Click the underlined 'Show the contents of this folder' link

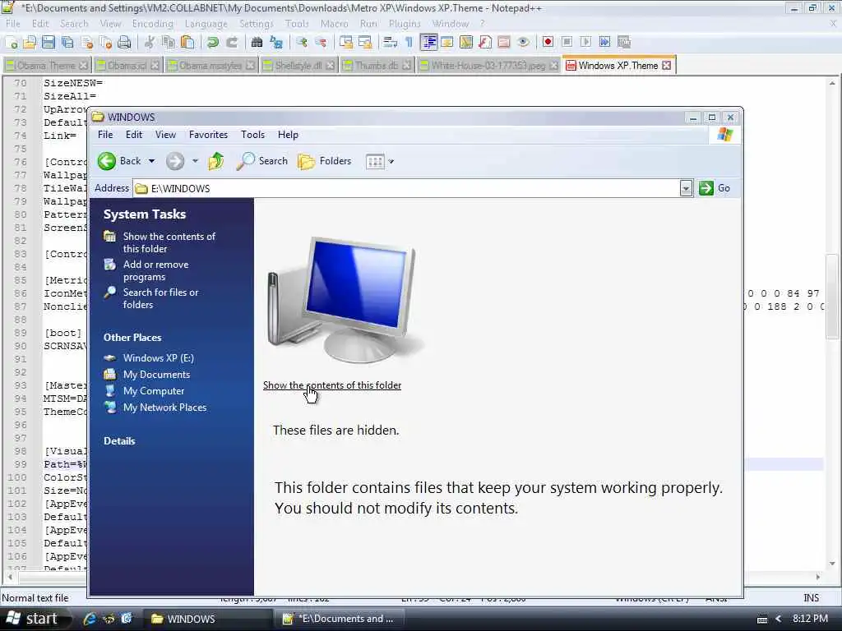[x=332, y=385]
